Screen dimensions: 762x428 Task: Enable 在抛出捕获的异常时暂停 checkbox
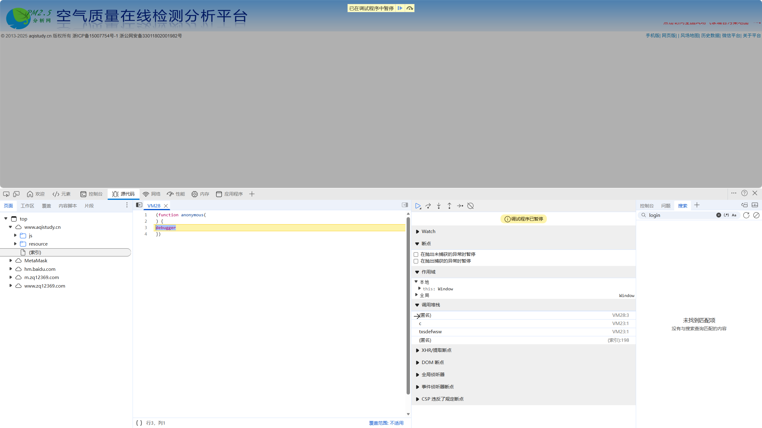(x=416, y=261)
